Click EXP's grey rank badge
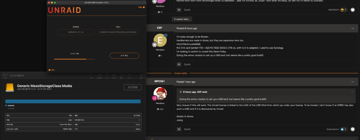This screenshot has height=140, width=360. click(x=154, y=45)
